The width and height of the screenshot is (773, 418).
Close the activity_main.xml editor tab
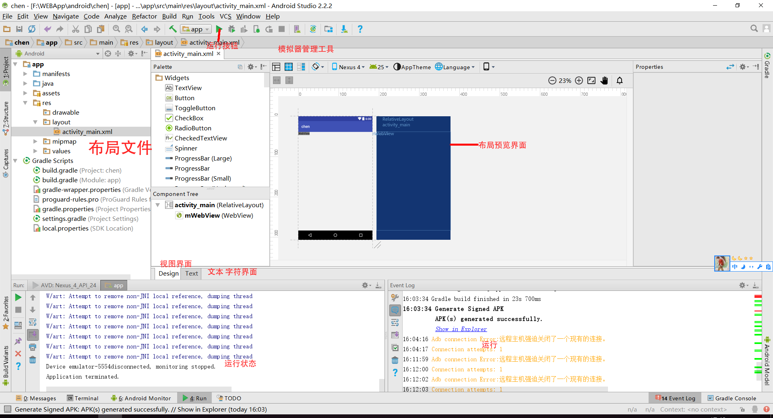(219, 54)
